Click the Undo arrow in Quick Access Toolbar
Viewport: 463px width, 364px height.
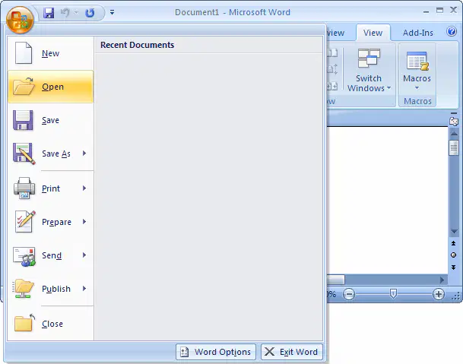pyautogui.click(x=65, y=13)
